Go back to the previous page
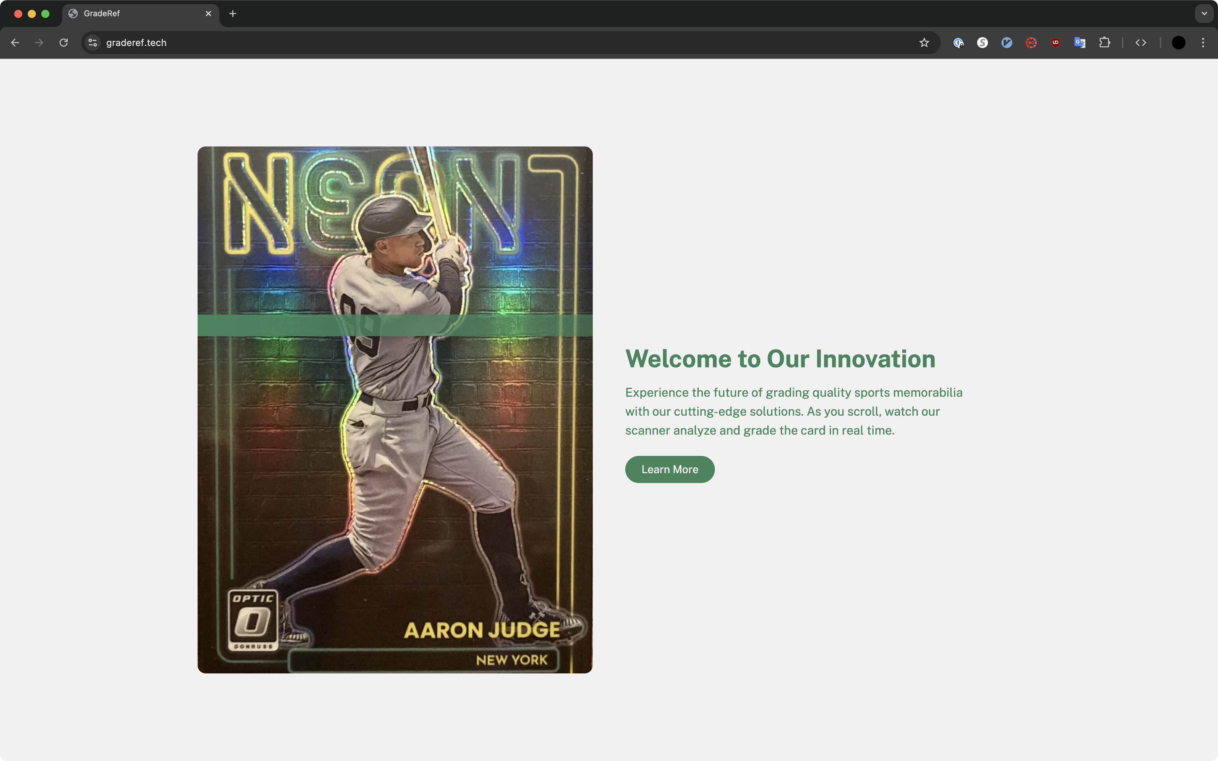Image resolution: width=1218 pixels, height=761 pixels. click(x=15, y=43)
